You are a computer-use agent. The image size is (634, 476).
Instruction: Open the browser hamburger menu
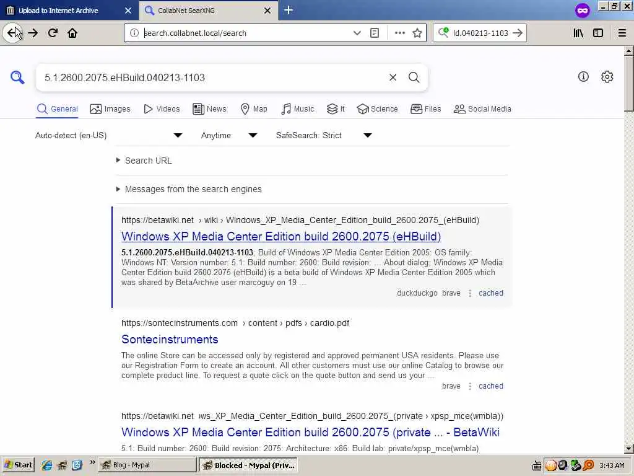622,33
